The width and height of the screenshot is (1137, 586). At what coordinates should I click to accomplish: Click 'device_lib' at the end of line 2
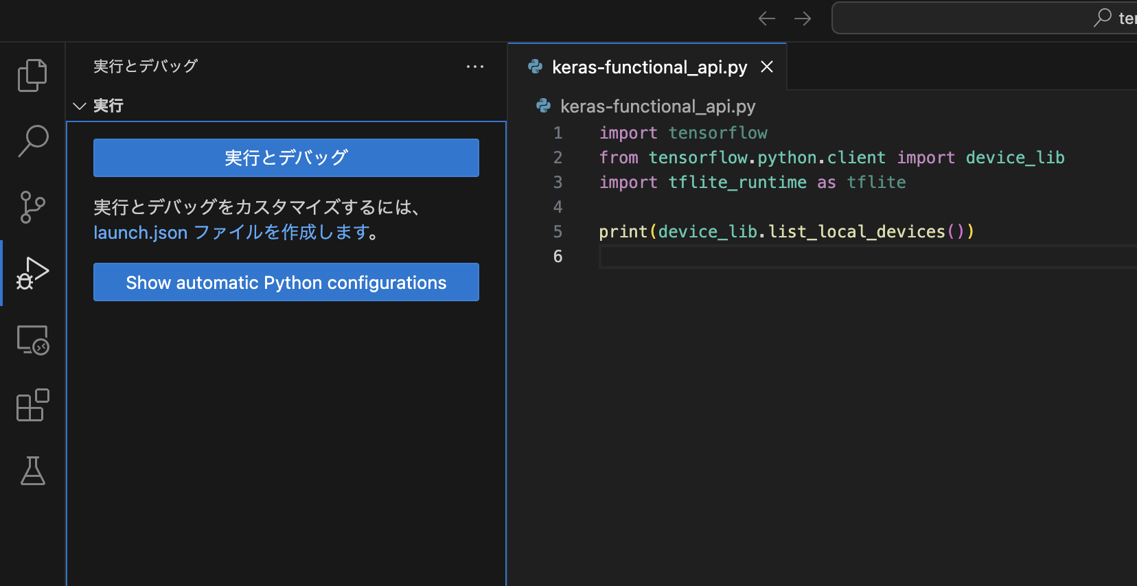click(x=1015, y=158)
